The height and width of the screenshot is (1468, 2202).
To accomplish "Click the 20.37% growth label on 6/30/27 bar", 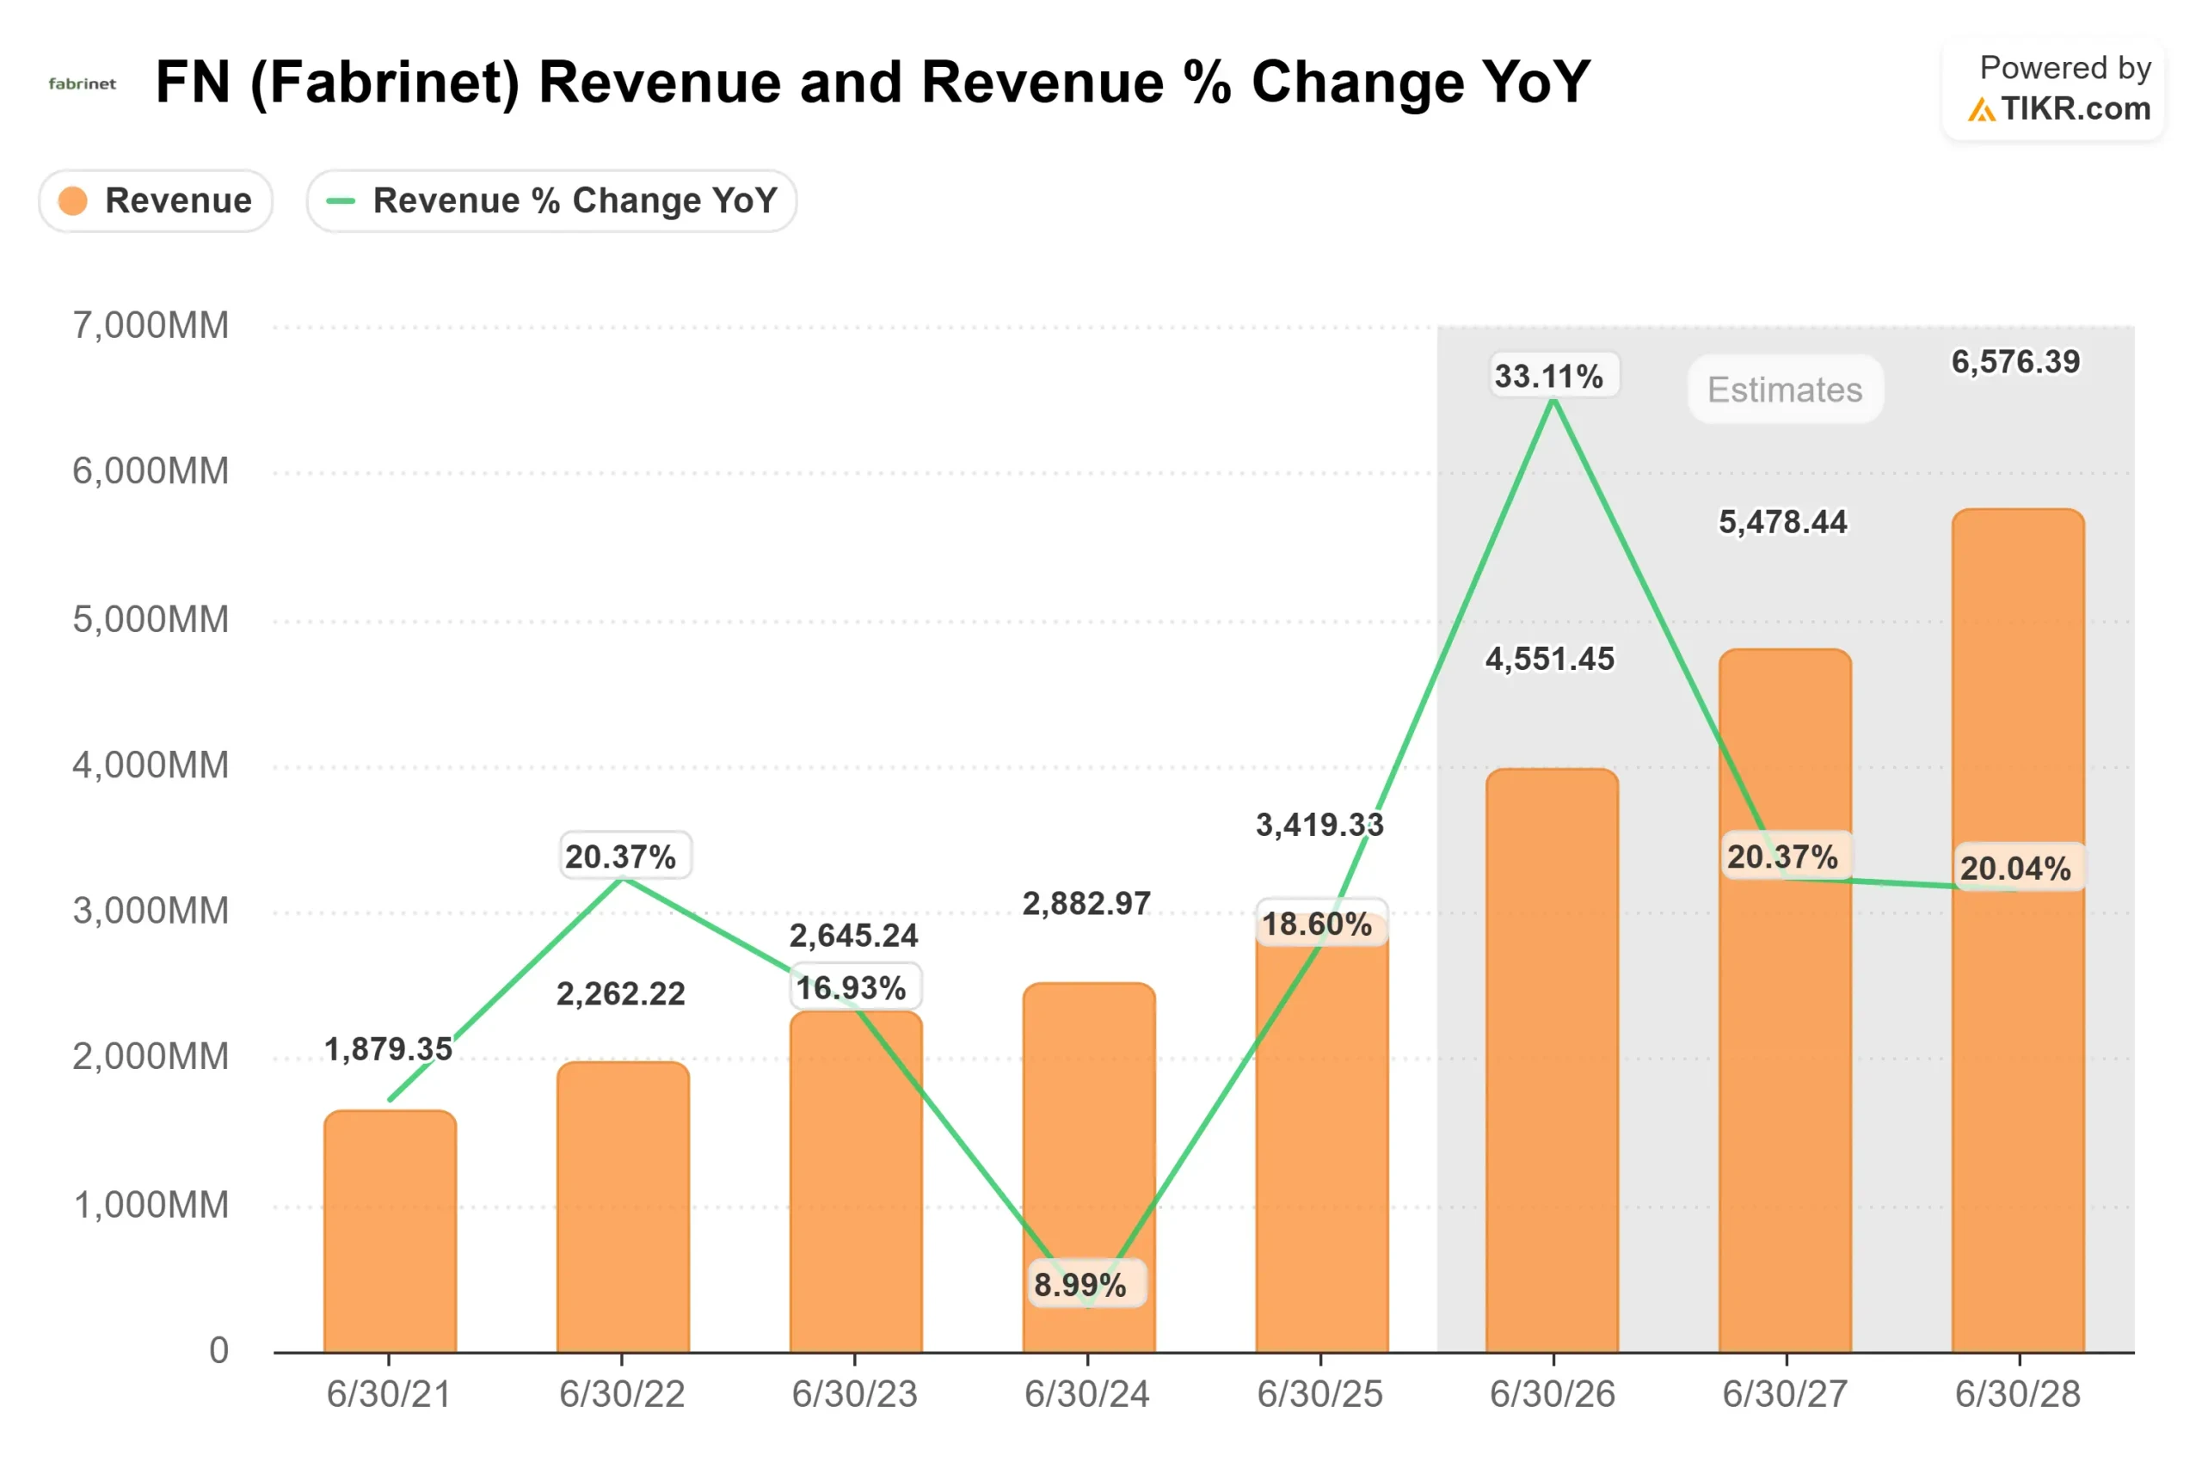I will tap(1787, 856).
